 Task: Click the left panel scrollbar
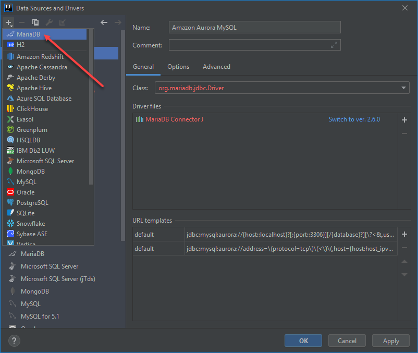click(123, 136)
